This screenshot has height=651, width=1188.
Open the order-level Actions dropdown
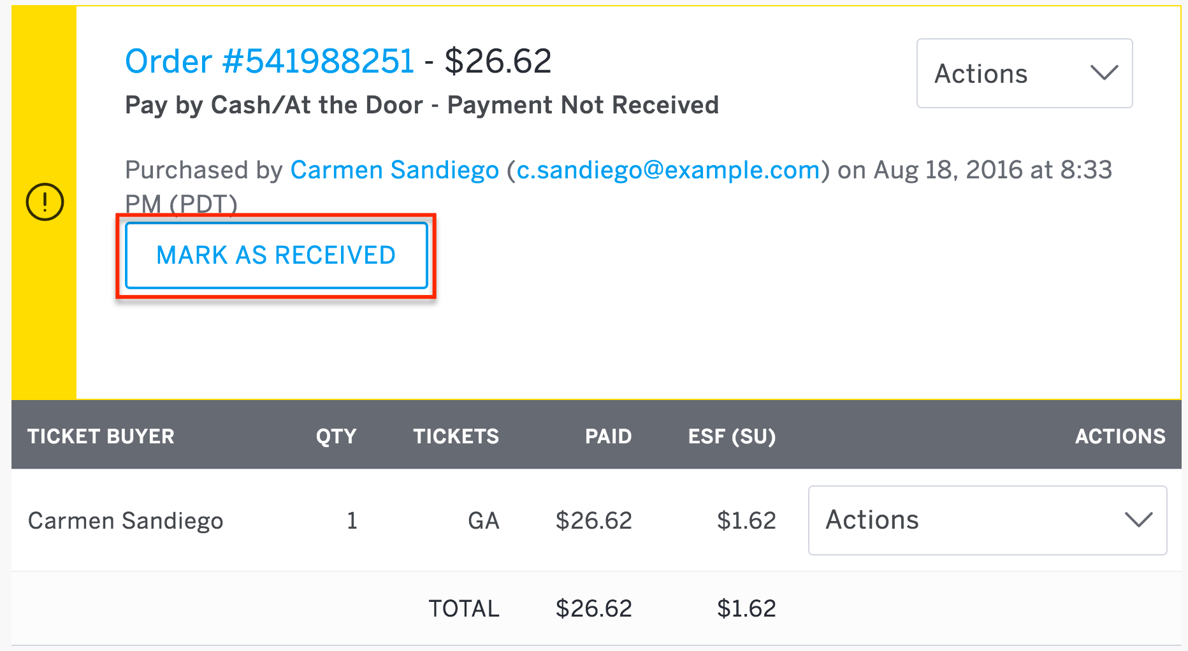pyautogui.click(x=1024, y=73)
